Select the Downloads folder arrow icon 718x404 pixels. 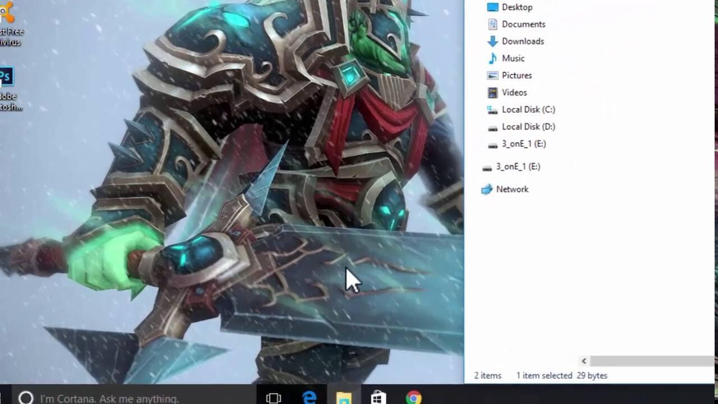(x=493, y=42)
